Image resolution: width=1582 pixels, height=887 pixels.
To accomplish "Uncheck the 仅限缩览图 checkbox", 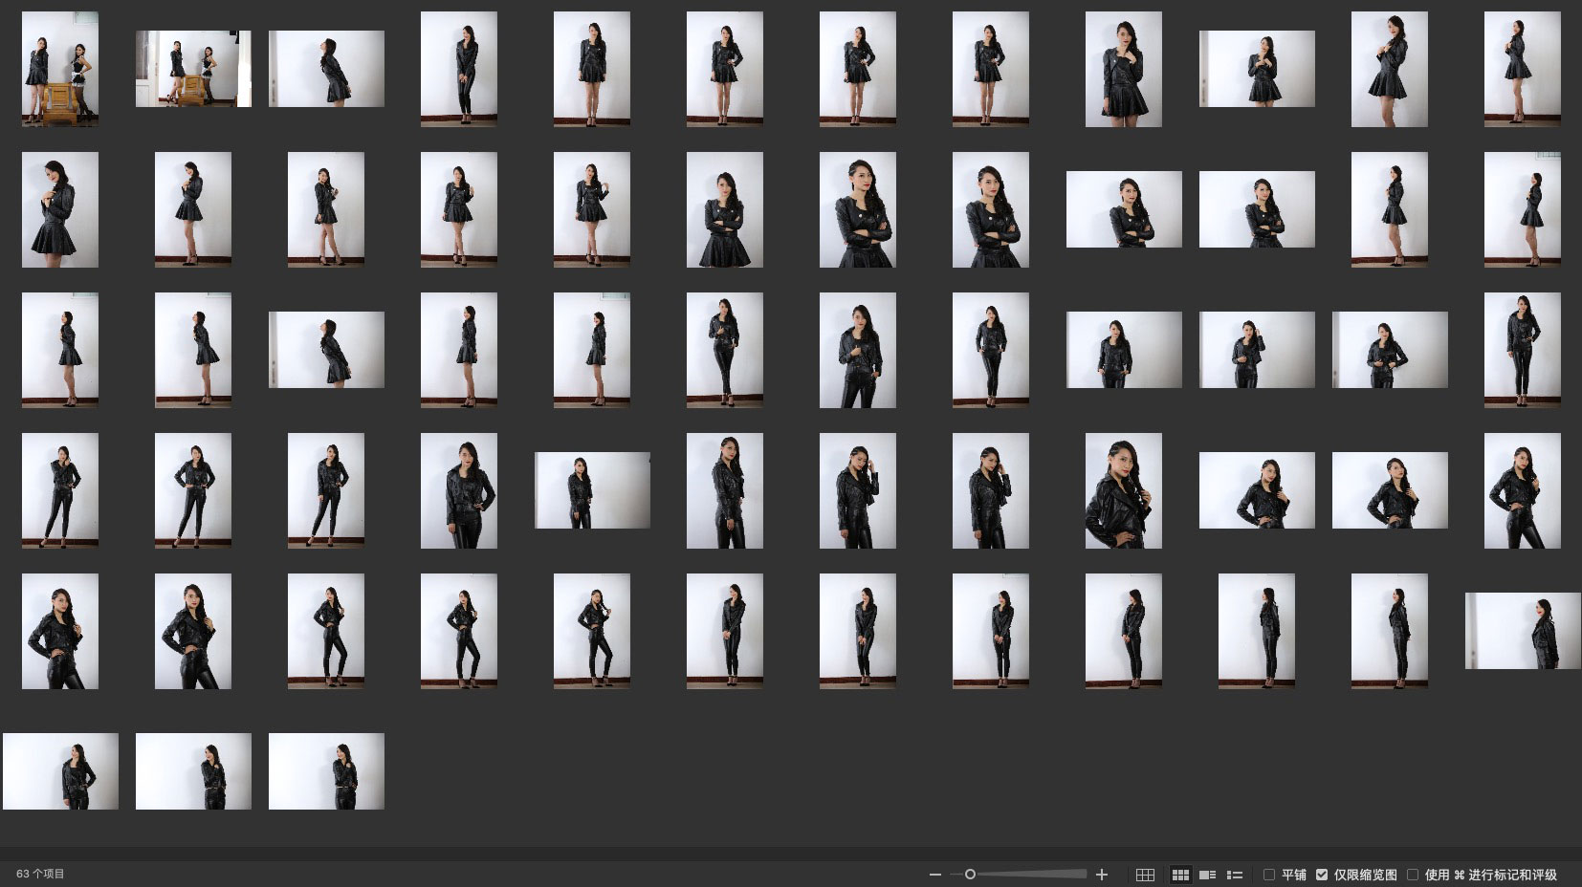I will coord(1322,875).
